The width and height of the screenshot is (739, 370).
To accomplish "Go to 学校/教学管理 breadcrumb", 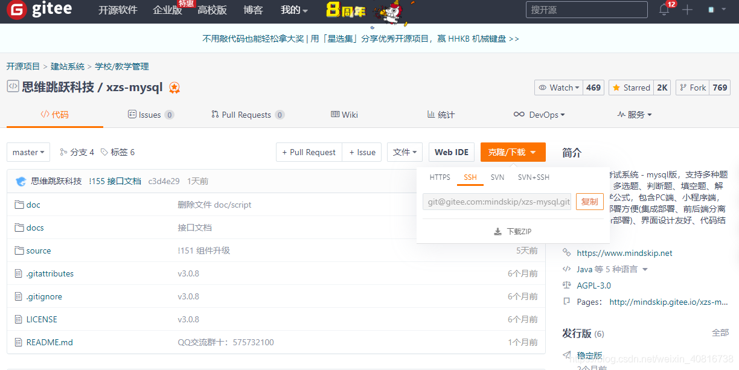I will point(122,66).
